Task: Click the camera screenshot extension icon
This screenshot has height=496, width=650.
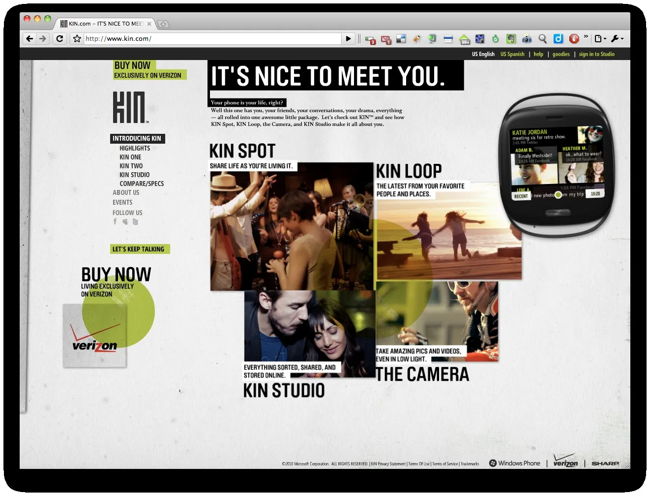Action: click(527, 38)
